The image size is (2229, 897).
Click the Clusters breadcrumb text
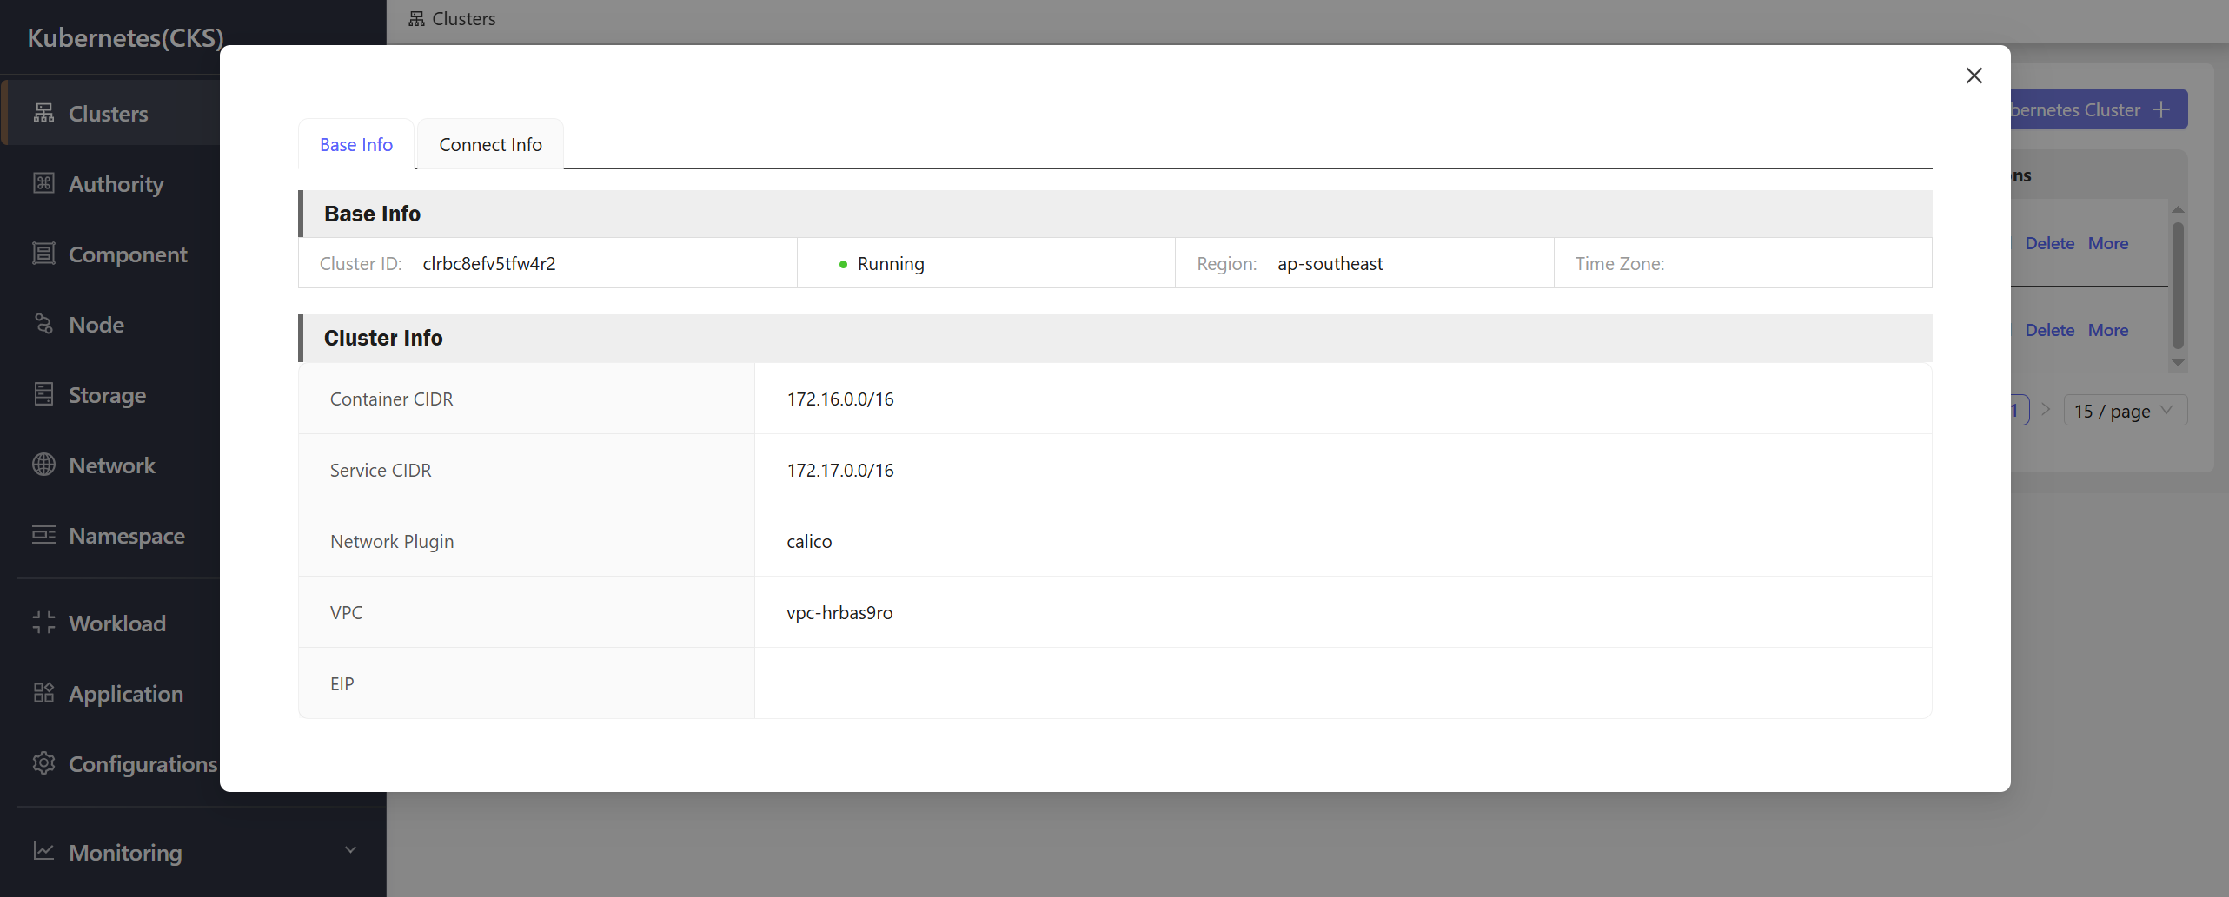464,18
